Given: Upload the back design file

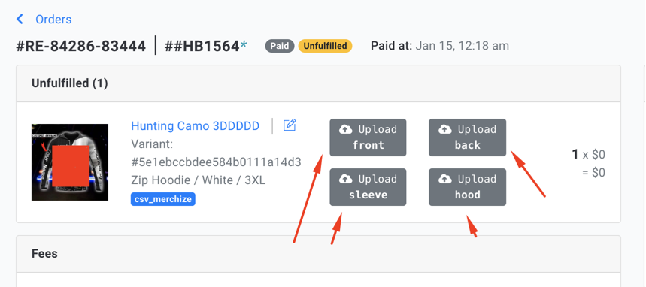Looking at the screenshot, I should coord(467,137).
